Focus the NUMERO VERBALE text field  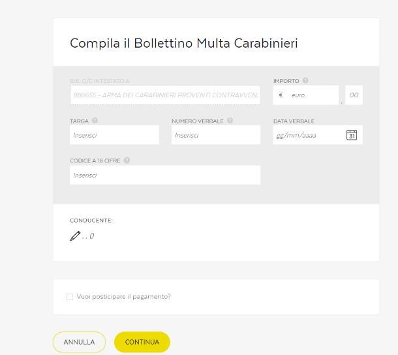coord(216,135)
